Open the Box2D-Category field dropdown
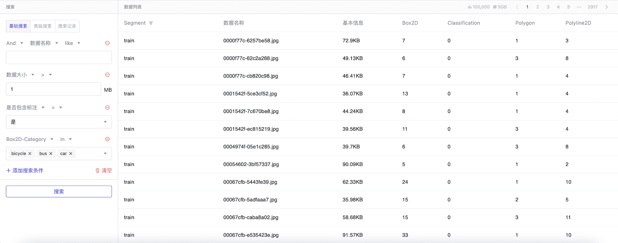Image resolution: width=618 pixels, height=243 pixels. tap(30, 139)
